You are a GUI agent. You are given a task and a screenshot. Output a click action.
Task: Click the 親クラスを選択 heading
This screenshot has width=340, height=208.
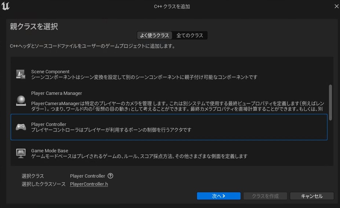(x=34, y=26)
